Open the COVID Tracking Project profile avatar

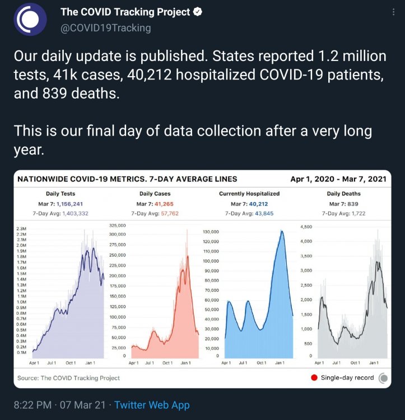[30, 19]
